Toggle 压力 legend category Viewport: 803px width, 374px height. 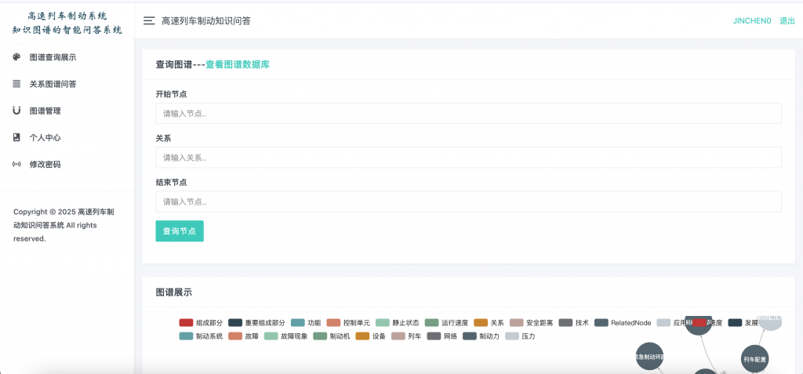click(521, 336)
